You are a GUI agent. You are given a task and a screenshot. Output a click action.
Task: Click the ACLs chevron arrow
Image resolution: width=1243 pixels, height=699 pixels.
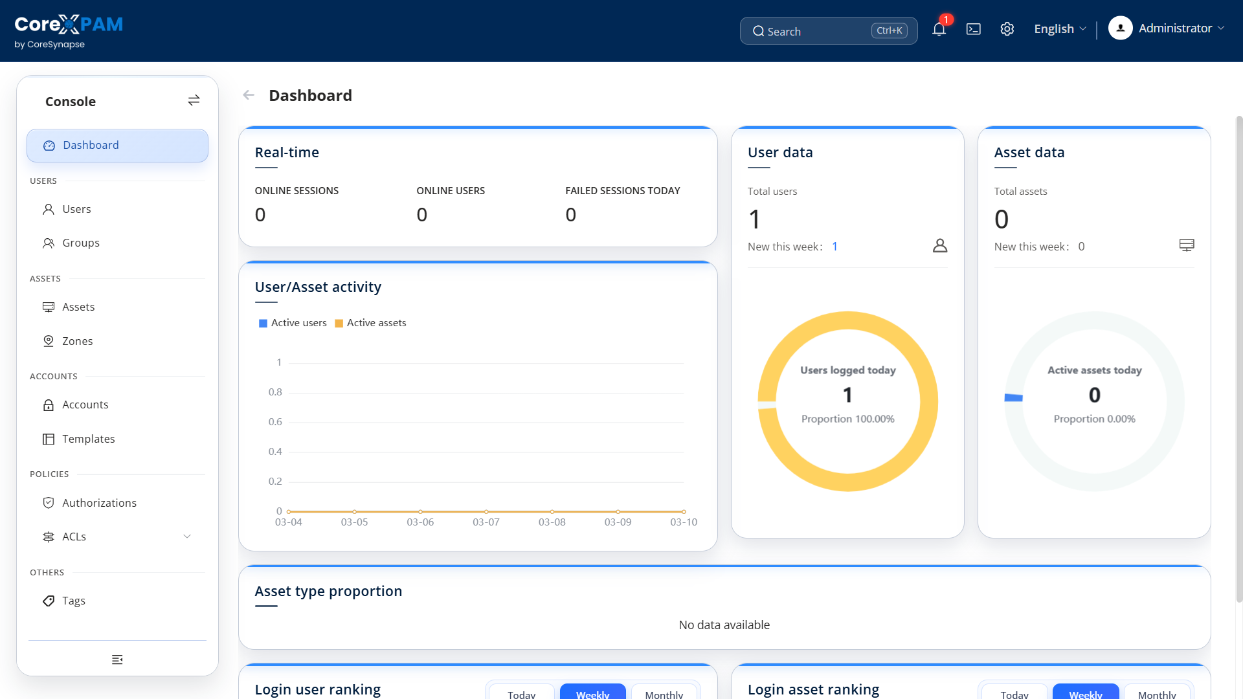tap(187, 537)
